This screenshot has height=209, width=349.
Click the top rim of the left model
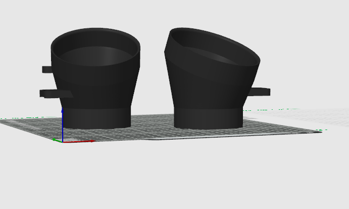95,31
